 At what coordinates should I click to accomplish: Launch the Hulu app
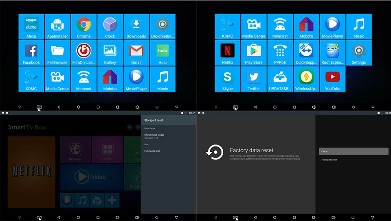pos(163,53)
